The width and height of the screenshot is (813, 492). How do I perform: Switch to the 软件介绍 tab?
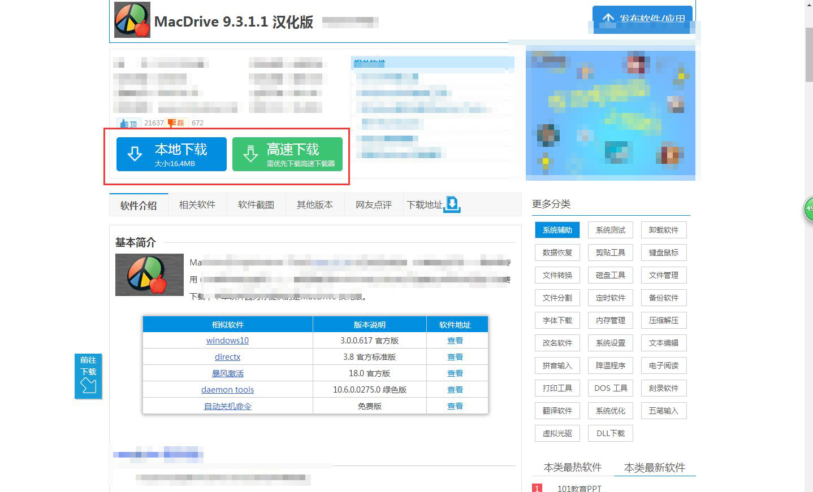pos(139,205)
